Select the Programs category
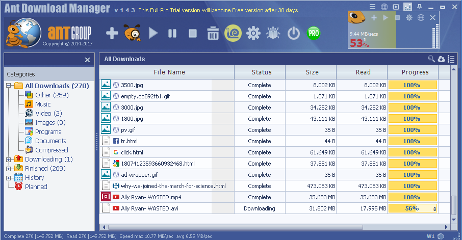 tap(48, 131)
